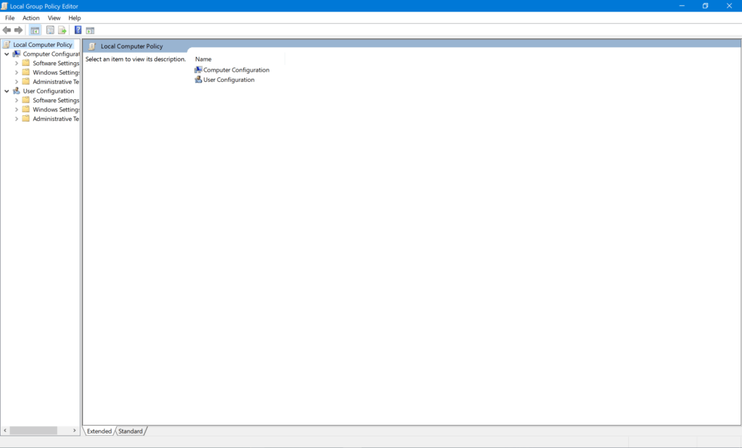This screenshot has height=448, width=742.
Task: Expand Administrative Templates under User Configuration
Action: click(17, 119)
